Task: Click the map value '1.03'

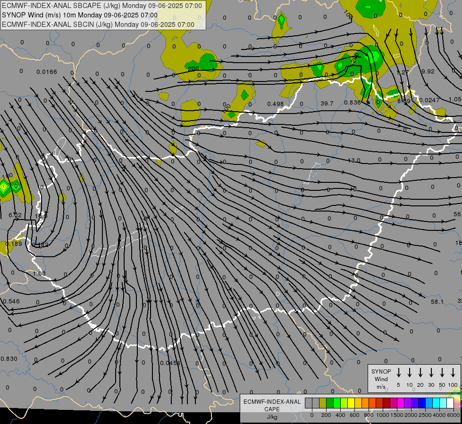Action: point(39,274)
